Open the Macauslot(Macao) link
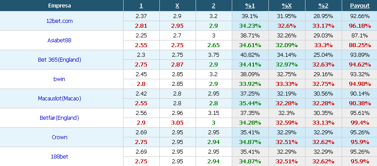This screenshot has height=166, width=377. point(60,98)
